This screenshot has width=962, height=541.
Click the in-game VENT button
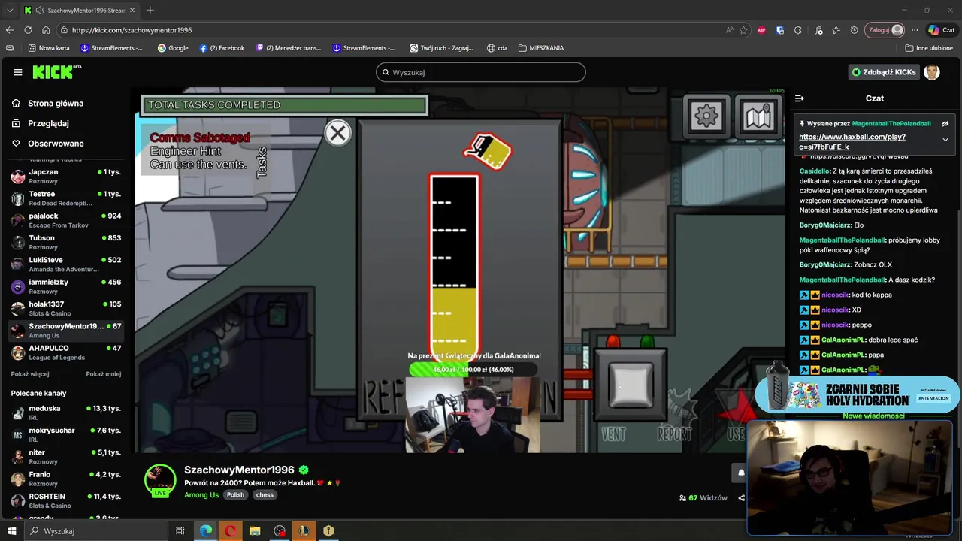[x=613, y=434]
